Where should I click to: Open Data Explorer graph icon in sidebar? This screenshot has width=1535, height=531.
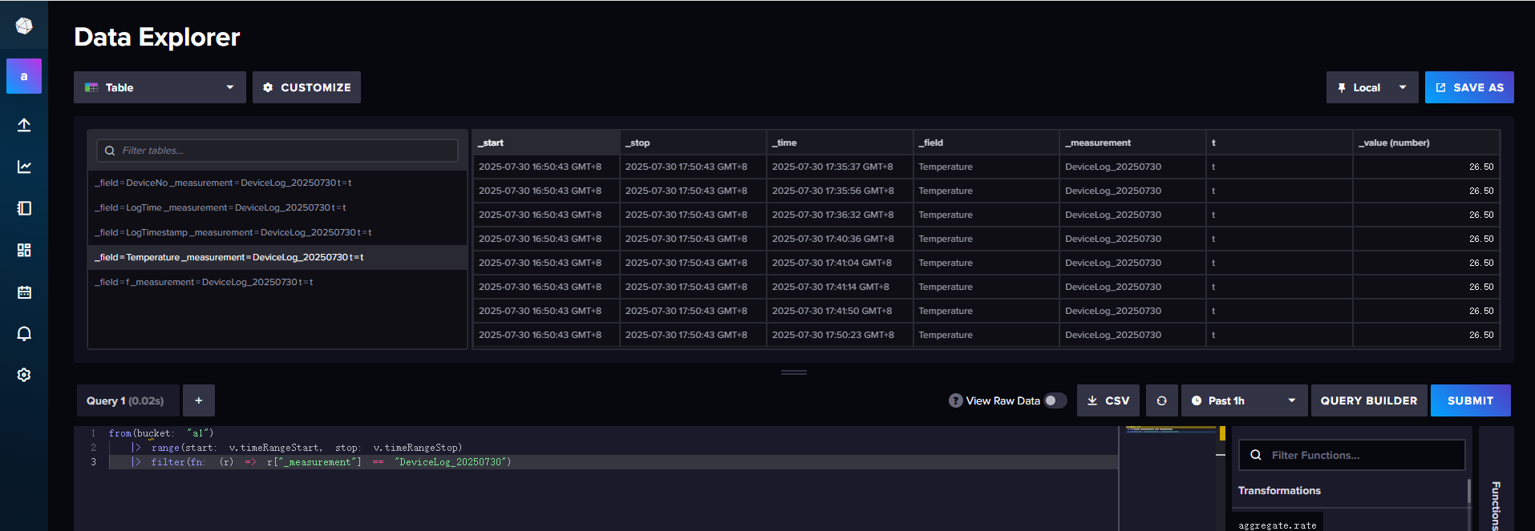point(24,167)
